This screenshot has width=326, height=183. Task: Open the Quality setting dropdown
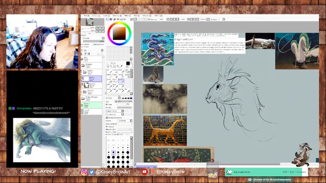click(125, 121)
